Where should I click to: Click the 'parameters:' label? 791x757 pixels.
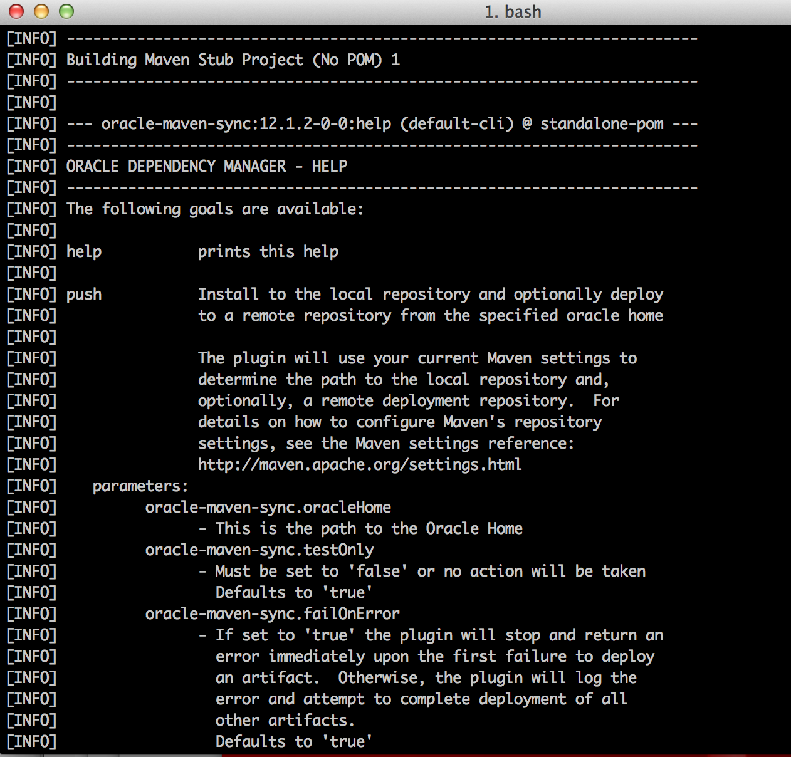tap(140, 486)
